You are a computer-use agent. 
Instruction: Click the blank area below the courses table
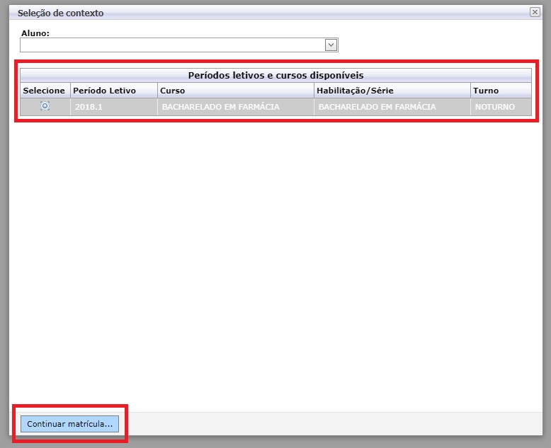275,262
